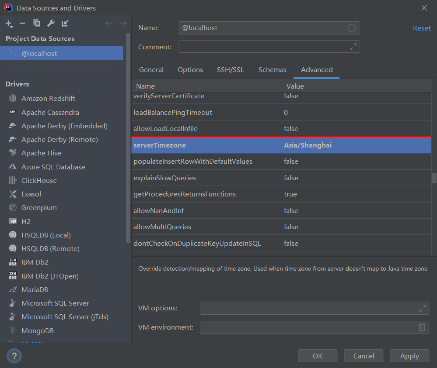This screenshot has width=437, height=368.
Task: Select the Advanced tab
Action: tap(317, 69)
